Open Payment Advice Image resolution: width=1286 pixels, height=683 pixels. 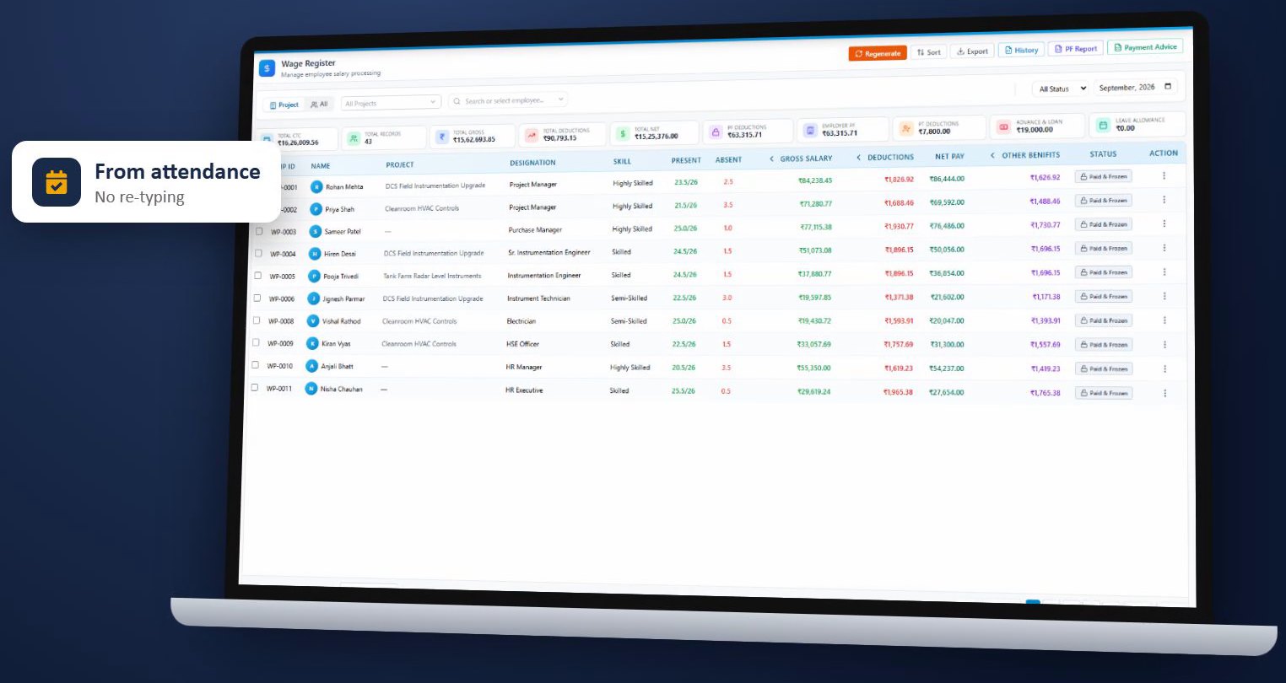(1145, 47)
